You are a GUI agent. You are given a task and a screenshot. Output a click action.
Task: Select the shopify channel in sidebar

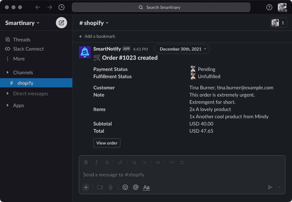click(36, 83)
